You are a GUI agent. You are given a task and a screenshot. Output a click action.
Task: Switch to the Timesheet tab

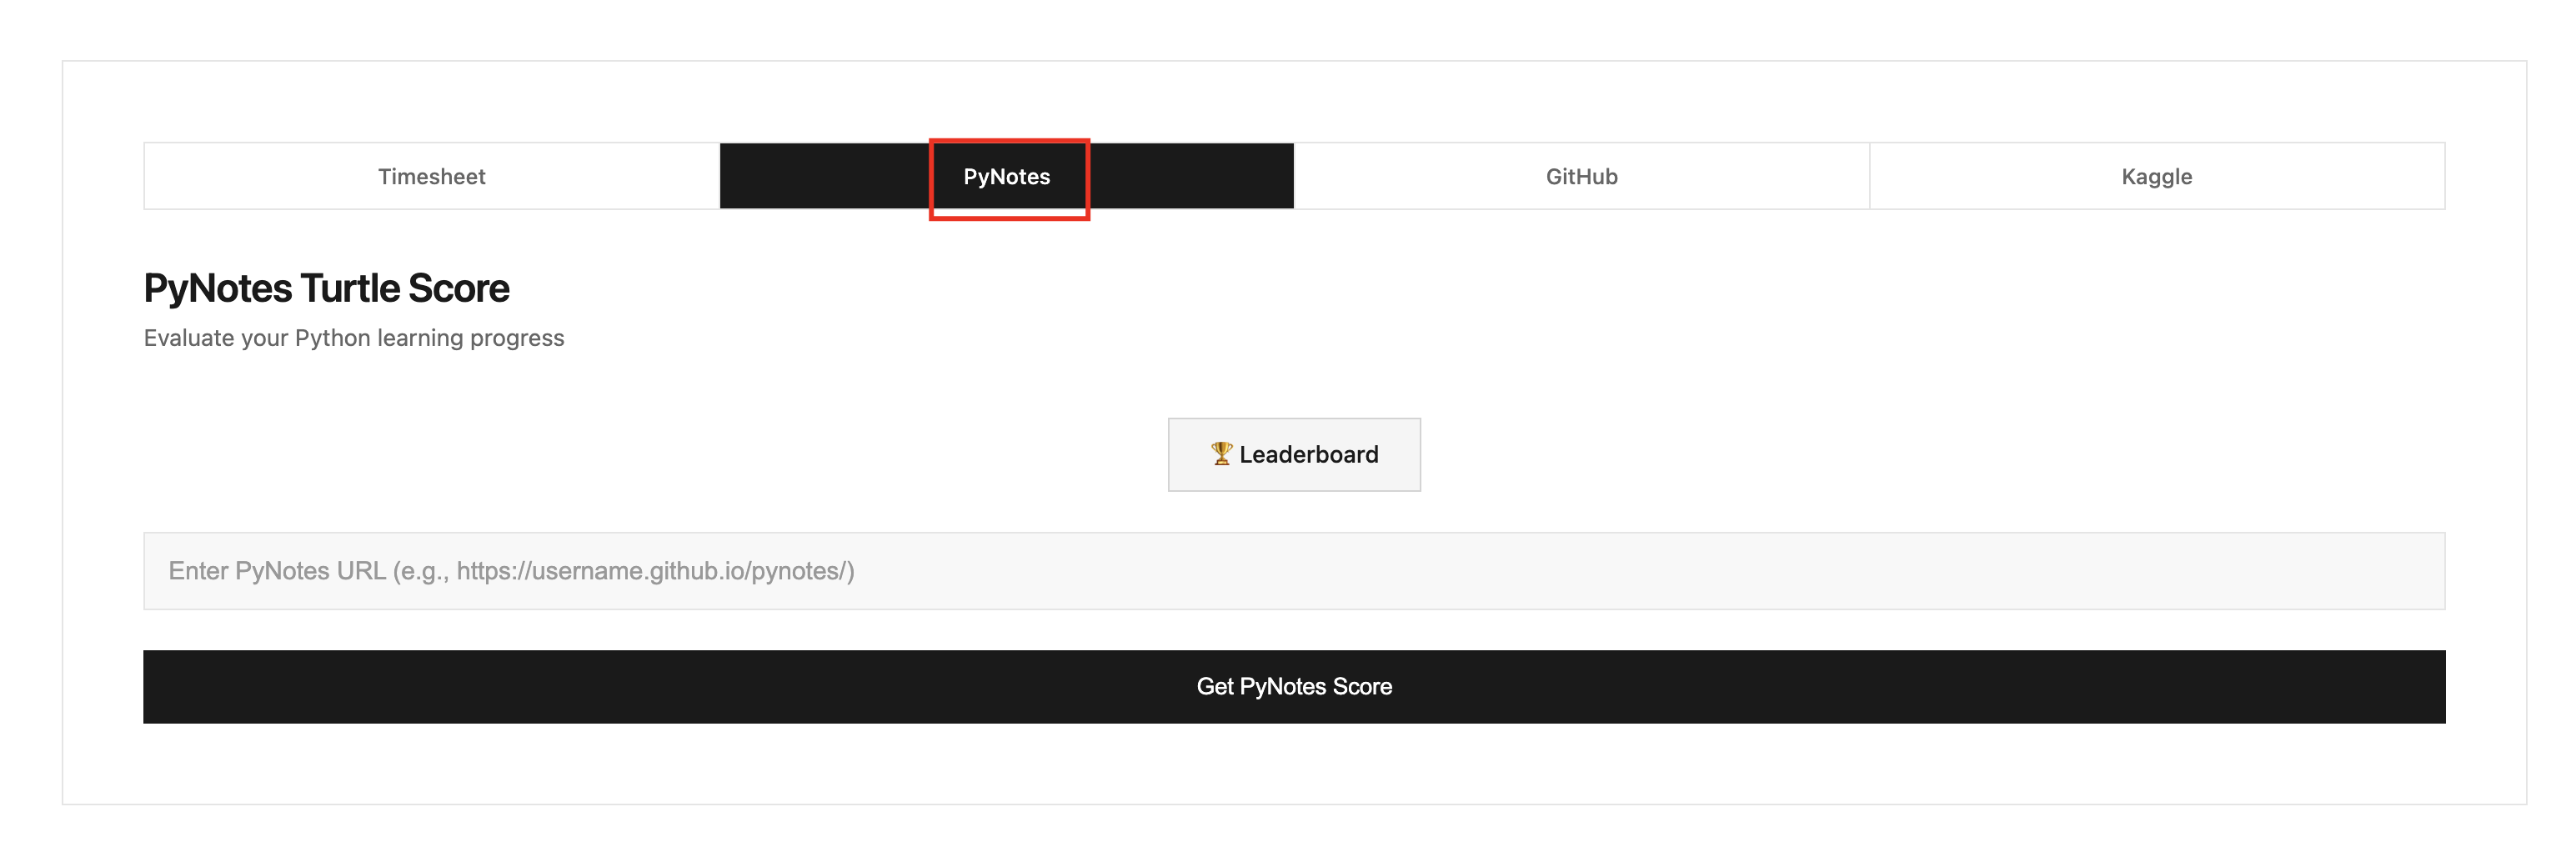pyautogui.click(x=431, y=177)
